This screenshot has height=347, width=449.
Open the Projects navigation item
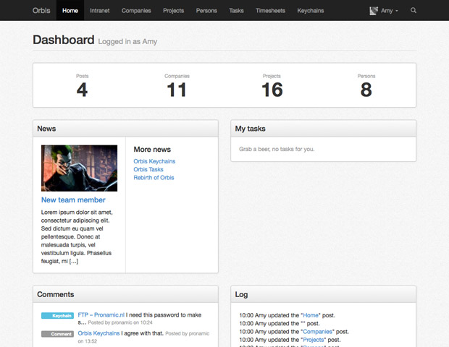tap(173, 11)
